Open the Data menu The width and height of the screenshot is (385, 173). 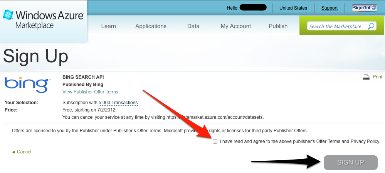[x=193, y=26]
